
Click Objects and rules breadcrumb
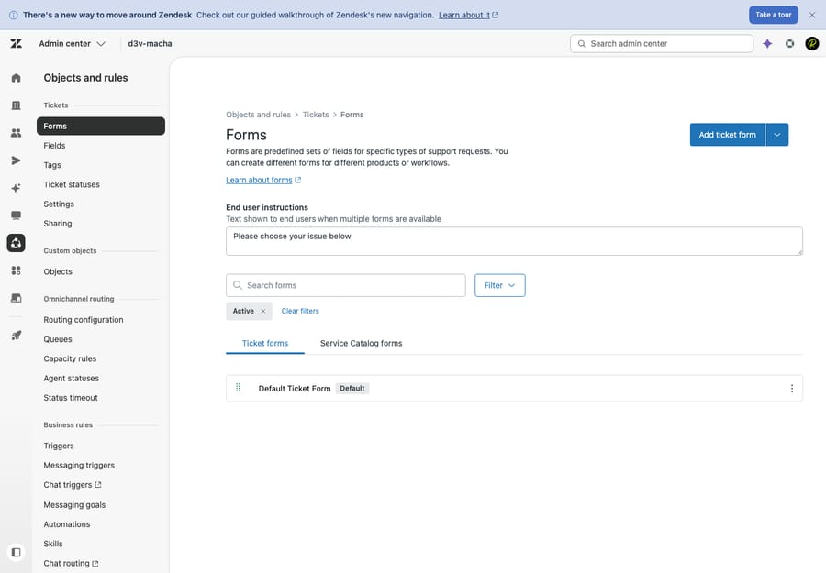pos(258,115)
